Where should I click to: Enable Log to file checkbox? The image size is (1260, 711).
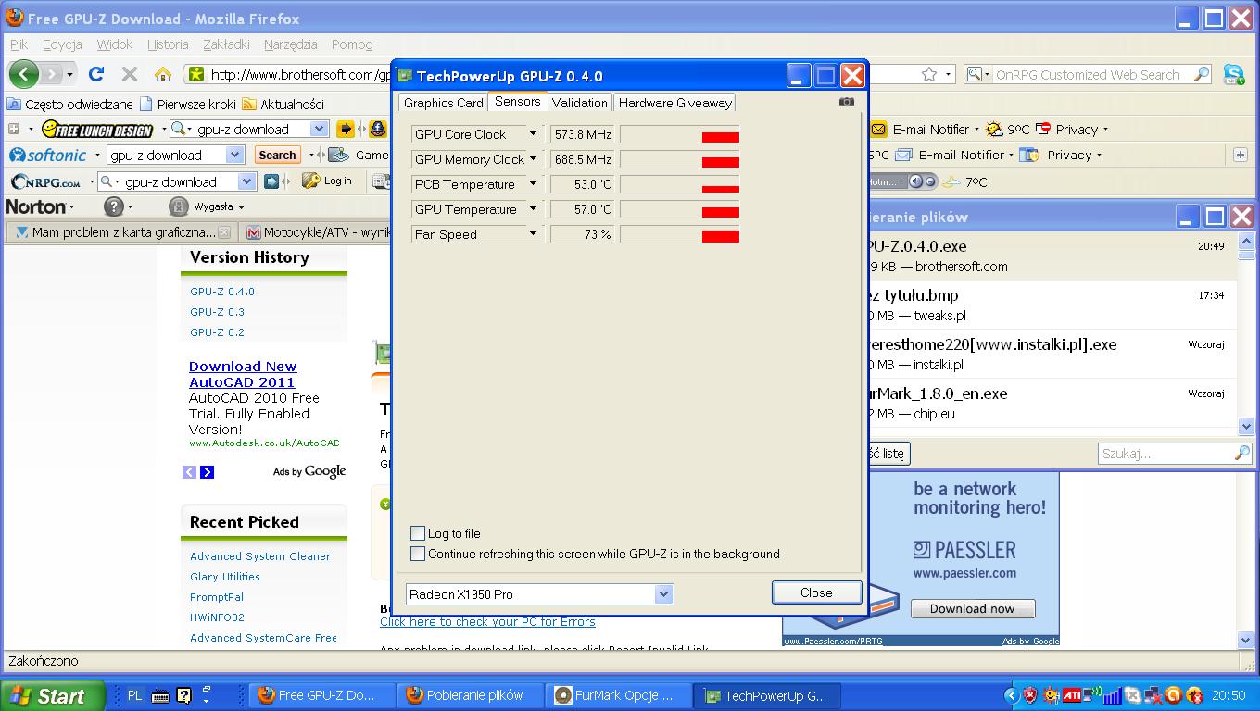point(418,533)
